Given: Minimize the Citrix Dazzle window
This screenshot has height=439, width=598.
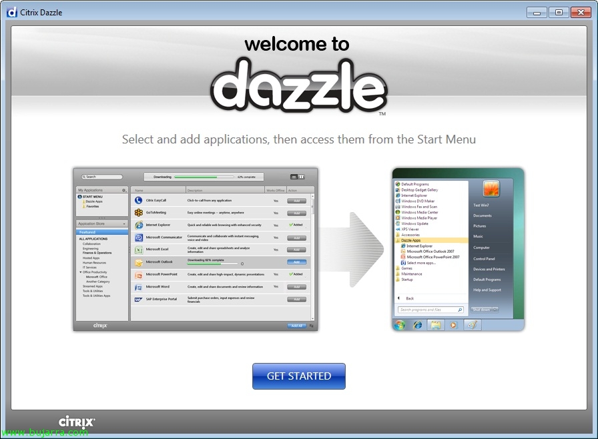Looking at the screenshot, I should point(537,13).
